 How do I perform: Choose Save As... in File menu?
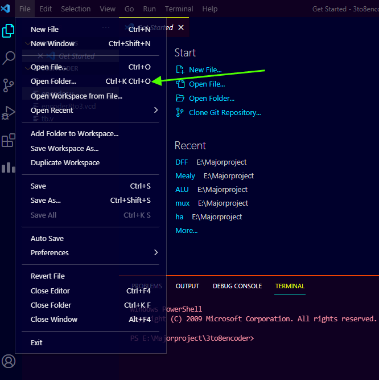point(90,201)
